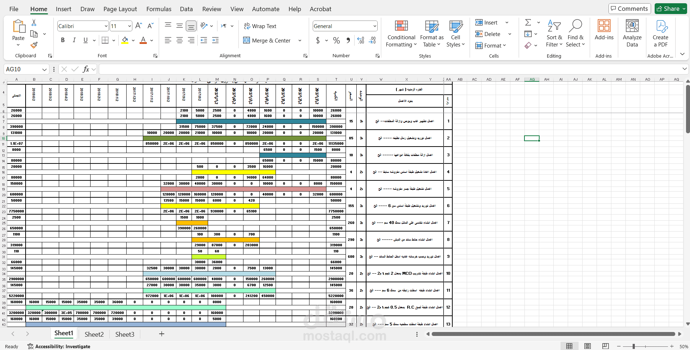Expand the Merge & Center options arrow
This screenshot has width=690, height=350.
[x=300, y=40]
